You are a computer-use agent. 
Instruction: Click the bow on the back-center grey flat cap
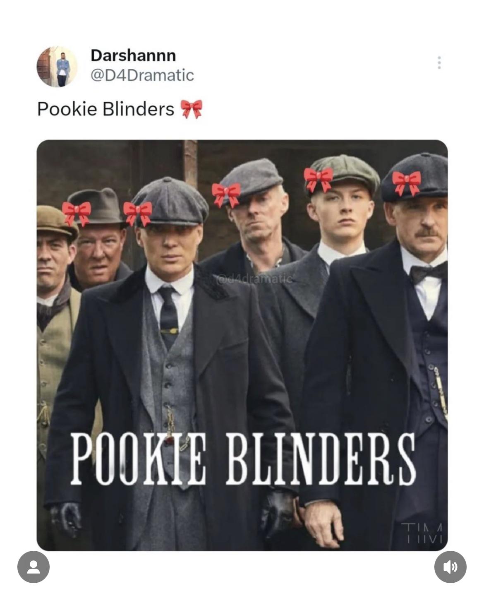[226, 194]
